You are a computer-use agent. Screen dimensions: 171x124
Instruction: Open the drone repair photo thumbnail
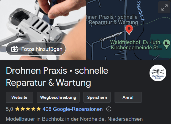pyautogui.click(x=43, y=30)
